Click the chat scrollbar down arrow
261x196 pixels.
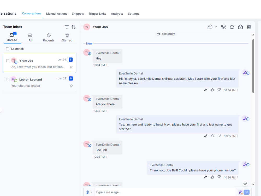point(253,184)
